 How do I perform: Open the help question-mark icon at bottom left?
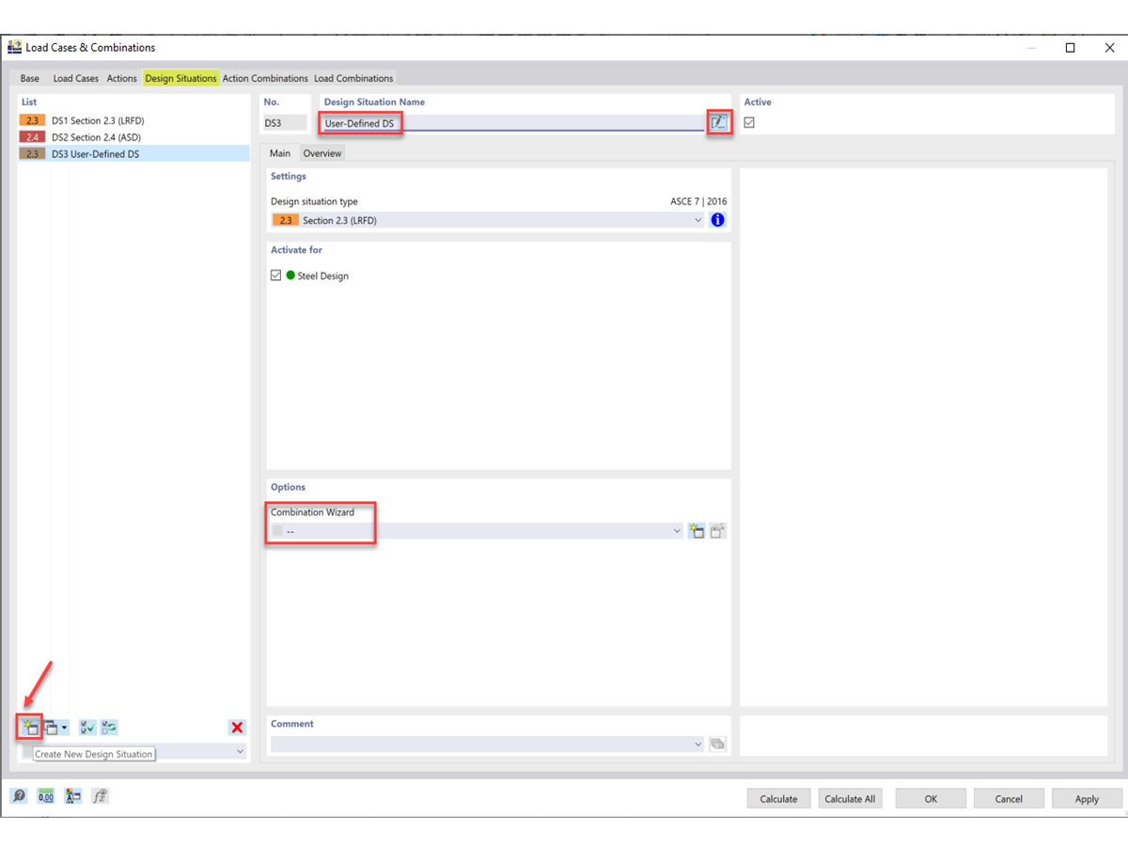tap(18, 795)
